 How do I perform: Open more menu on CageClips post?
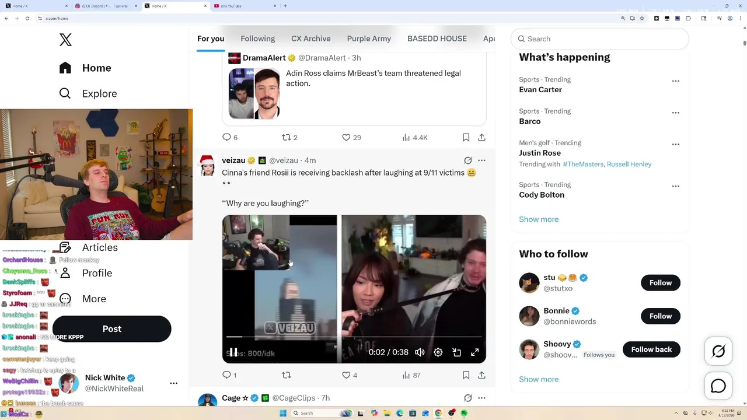click(x=481, y=398)
